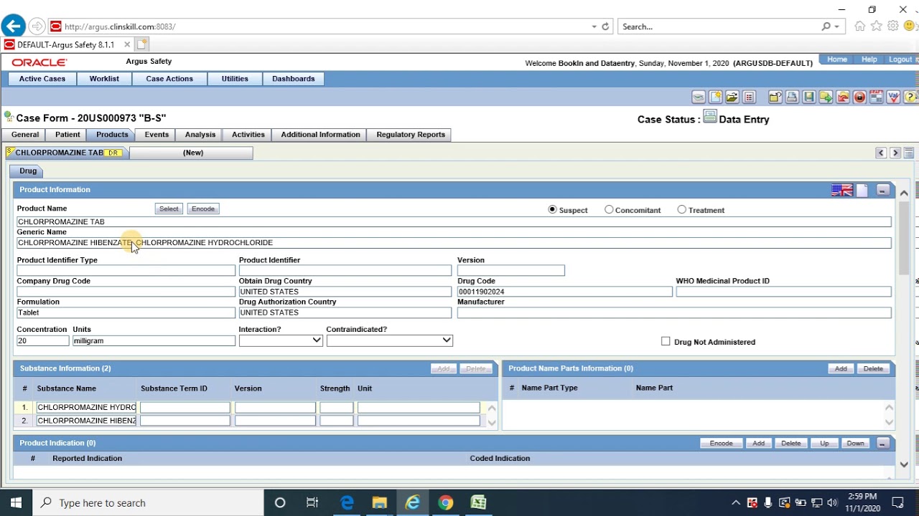Click the red lock case icon
This screenshot has height=516, width=919.
click(859, 97)
